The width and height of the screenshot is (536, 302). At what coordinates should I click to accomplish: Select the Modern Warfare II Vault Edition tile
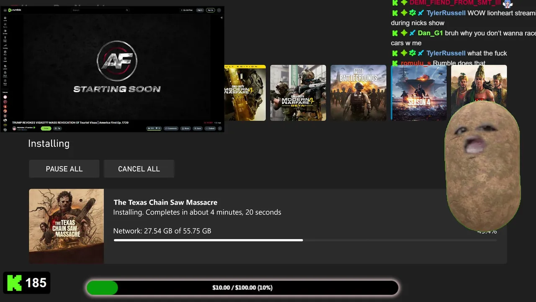(245, 93)
